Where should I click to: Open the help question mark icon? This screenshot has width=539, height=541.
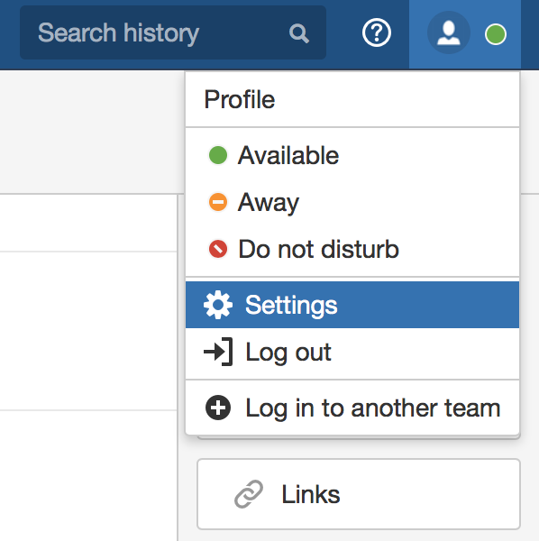(377, 32)
